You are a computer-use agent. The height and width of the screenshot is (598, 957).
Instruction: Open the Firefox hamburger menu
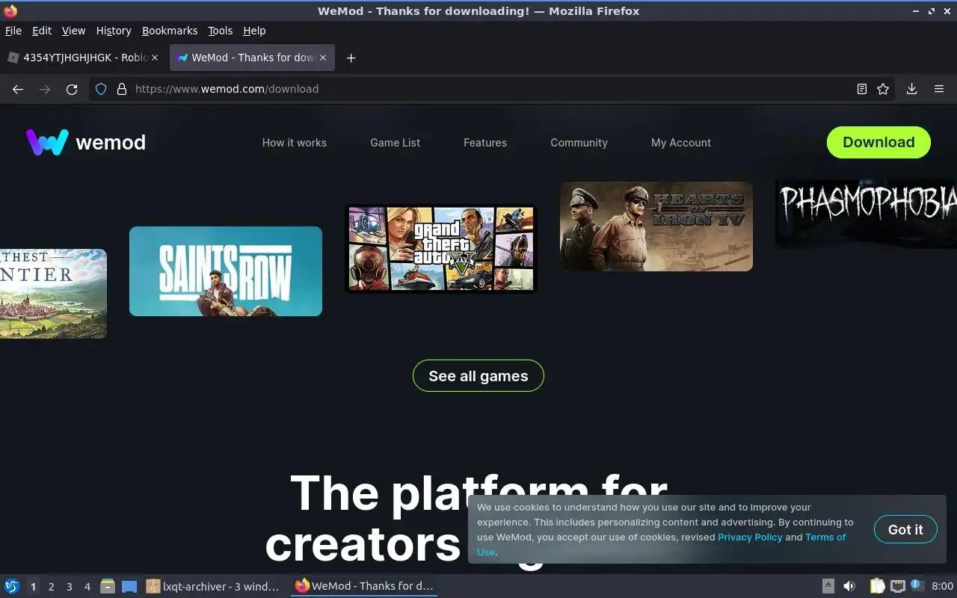[939, 89]
